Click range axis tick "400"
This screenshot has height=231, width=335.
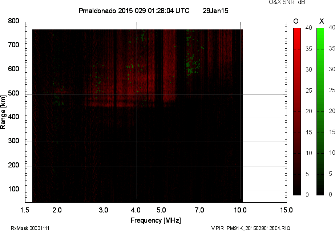click(13, 117)
